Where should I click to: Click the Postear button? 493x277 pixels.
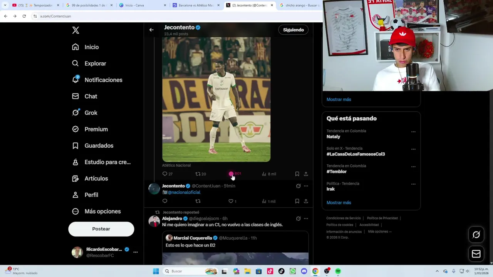101,229
